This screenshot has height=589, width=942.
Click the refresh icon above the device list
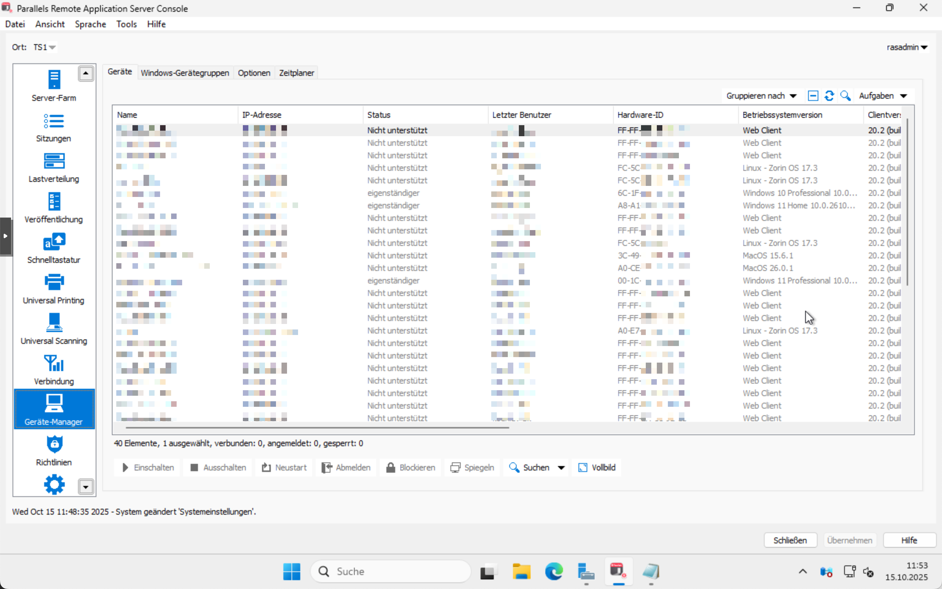[829, 96]
